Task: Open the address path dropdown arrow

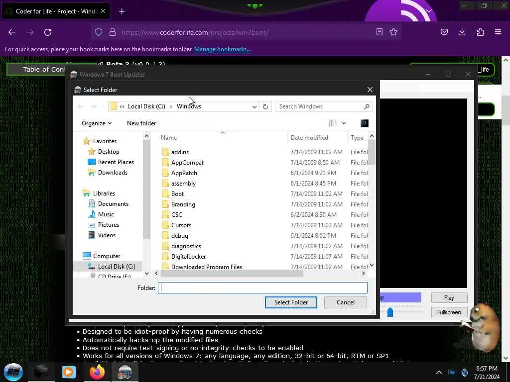Action: (x=255, y=106)
